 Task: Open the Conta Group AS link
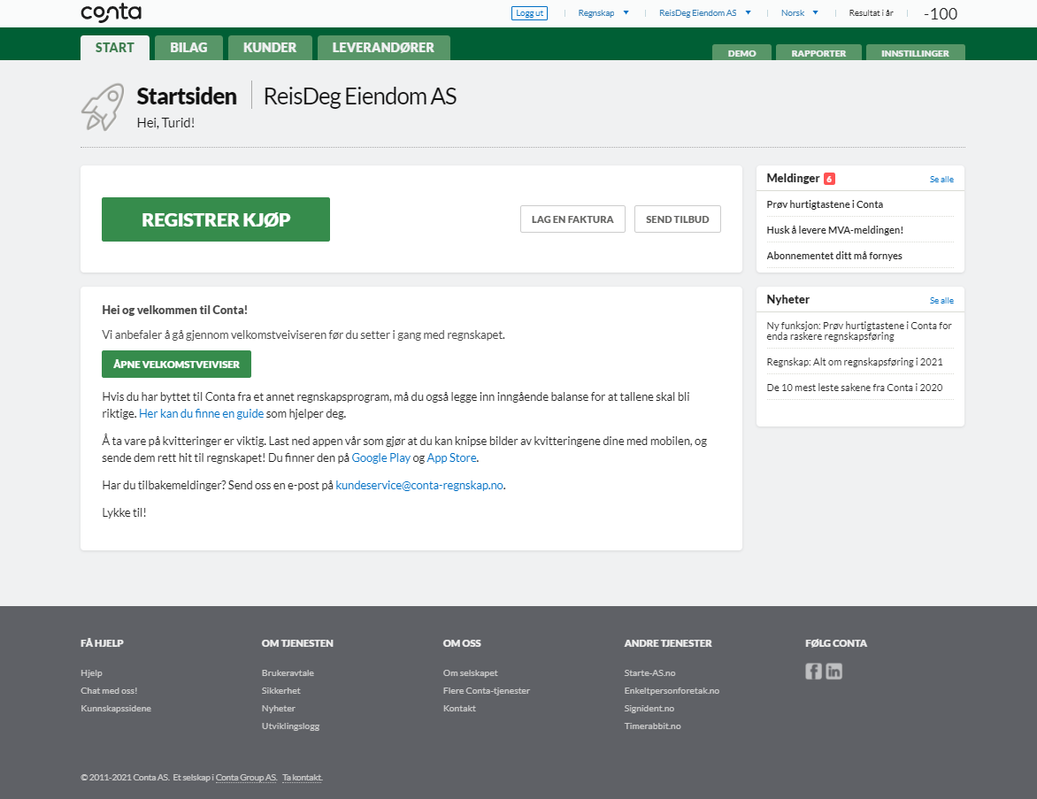point(246,778)
